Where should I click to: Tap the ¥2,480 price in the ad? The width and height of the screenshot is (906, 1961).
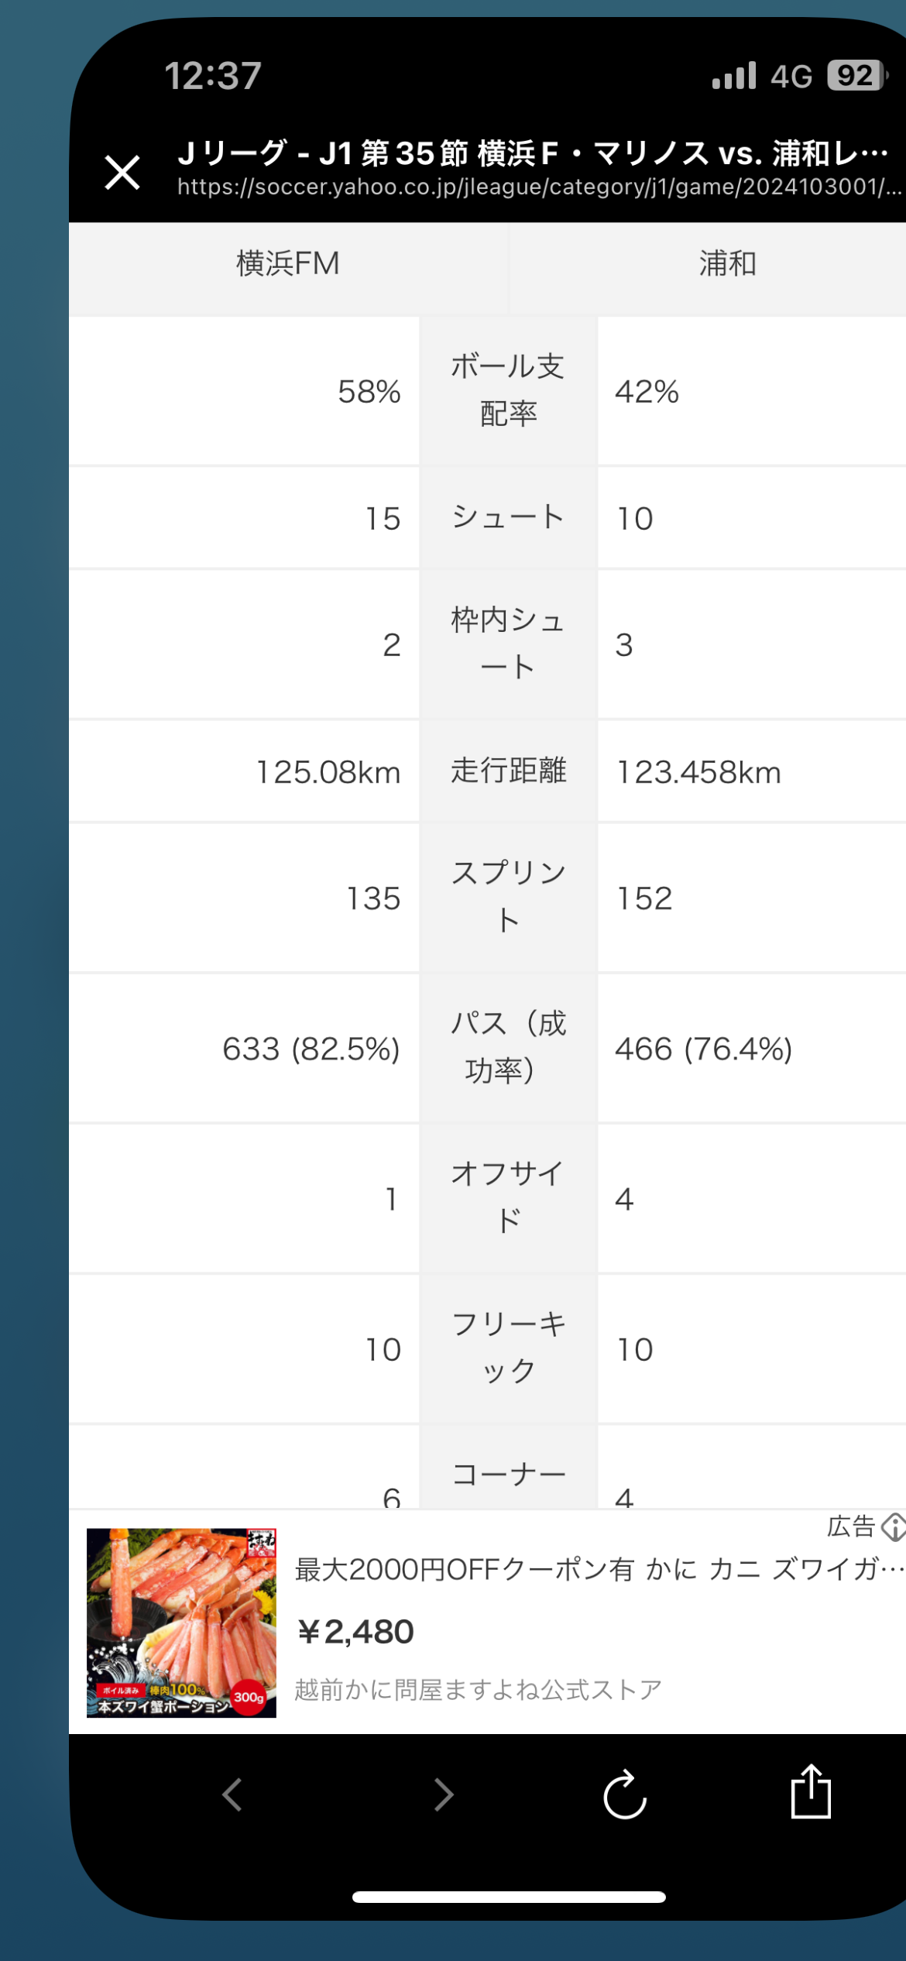(x=356, y=1632)
